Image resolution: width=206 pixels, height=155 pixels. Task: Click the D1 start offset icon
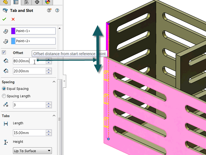click(x=6, y=61)
